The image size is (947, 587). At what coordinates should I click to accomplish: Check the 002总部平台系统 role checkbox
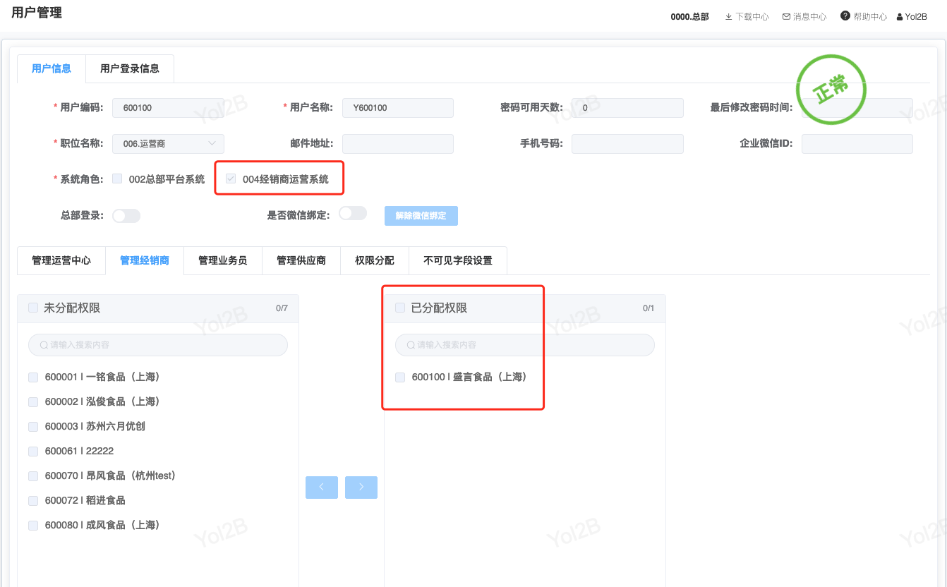[117, 179]
